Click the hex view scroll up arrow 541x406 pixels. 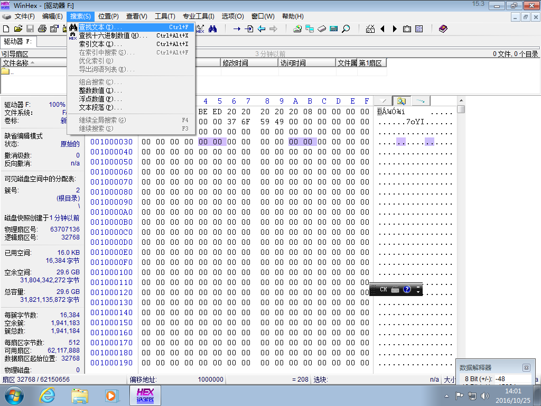461,100
